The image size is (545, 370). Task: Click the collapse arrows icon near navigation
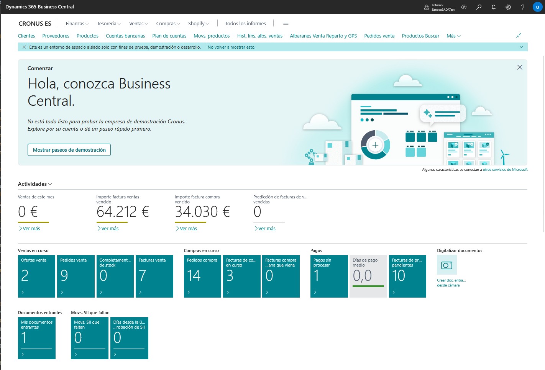[519, 36]
